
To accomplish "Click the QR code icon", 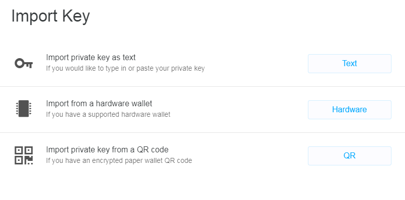I will point(24,155).
